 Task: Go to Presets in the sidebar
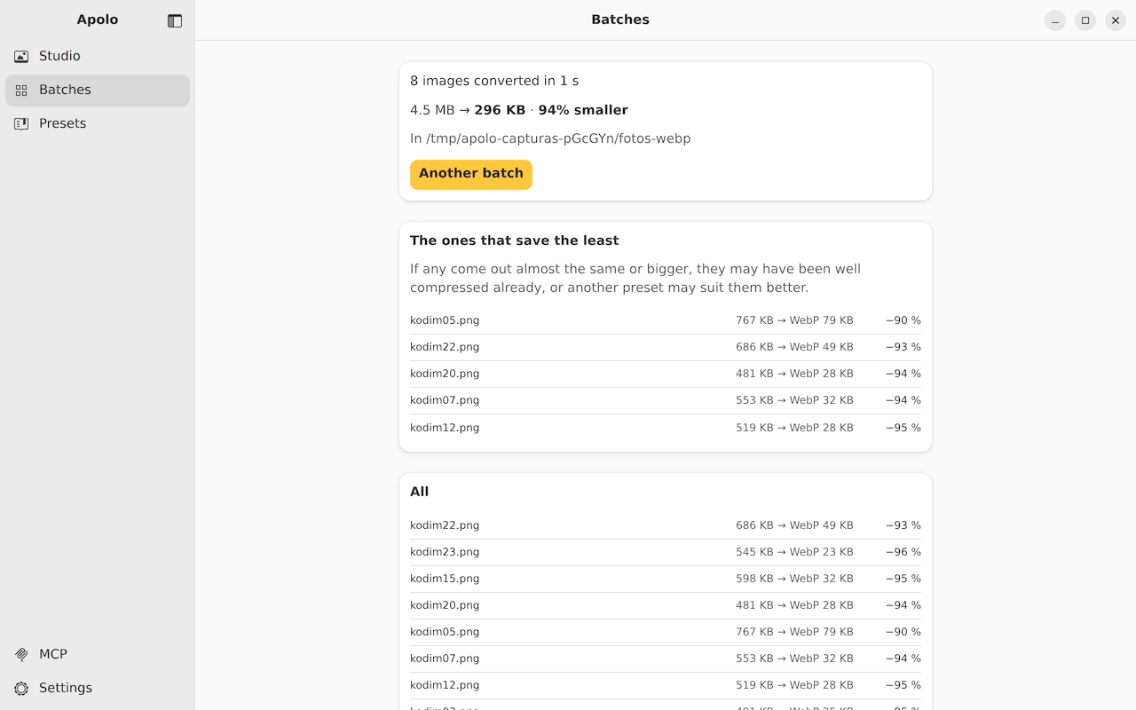click(x=98, y=123)
